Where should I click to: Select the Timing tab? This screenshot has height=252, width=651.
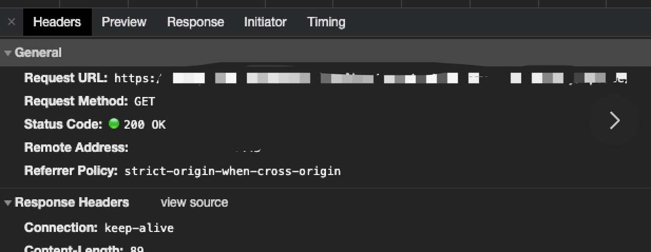(326, 22)
